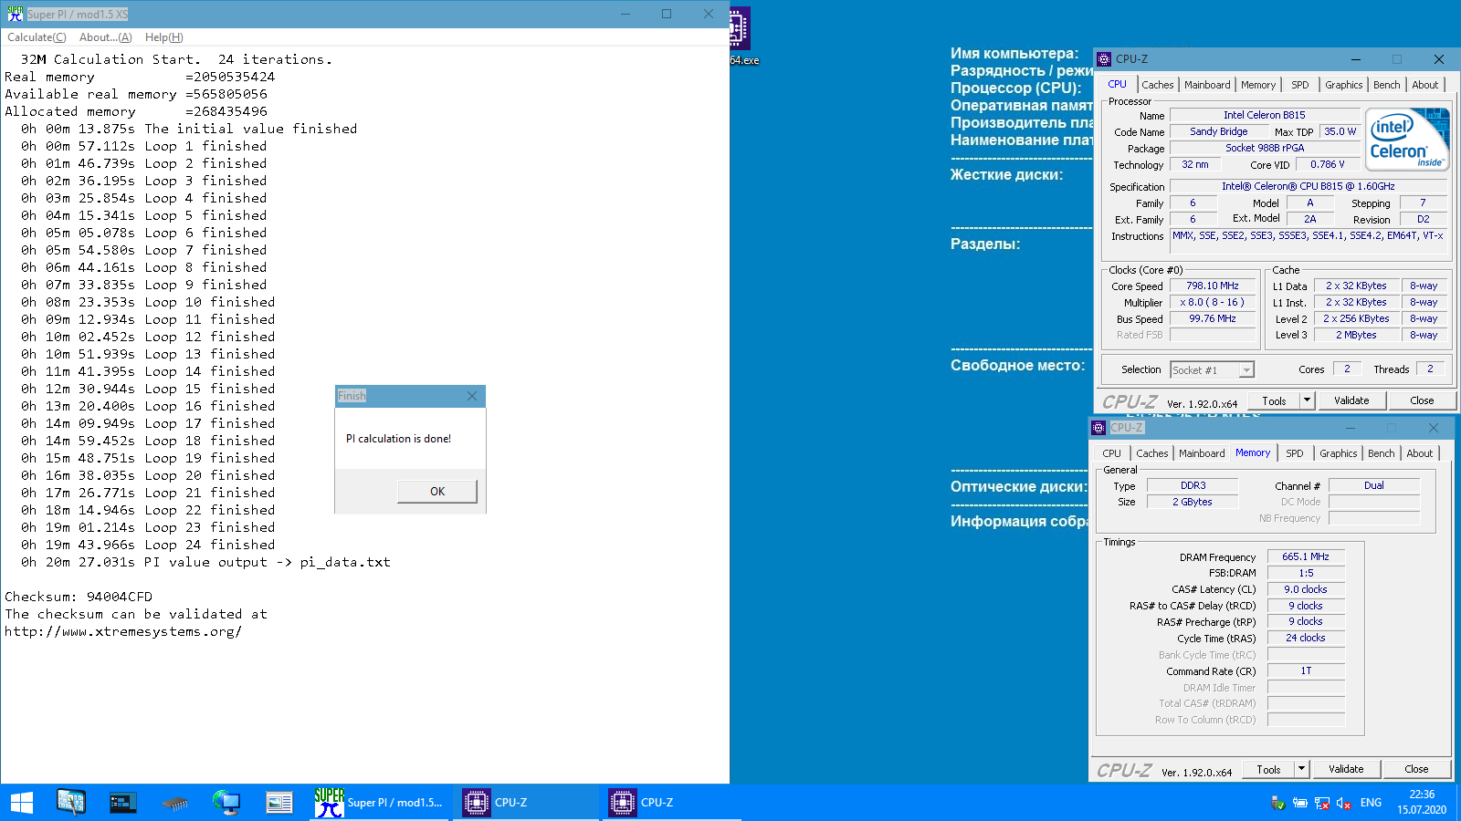Open Caches tab in top CPU-Z window
Screen dimensions: 1461x821
pyautogui.click(x=1157, y=85)
